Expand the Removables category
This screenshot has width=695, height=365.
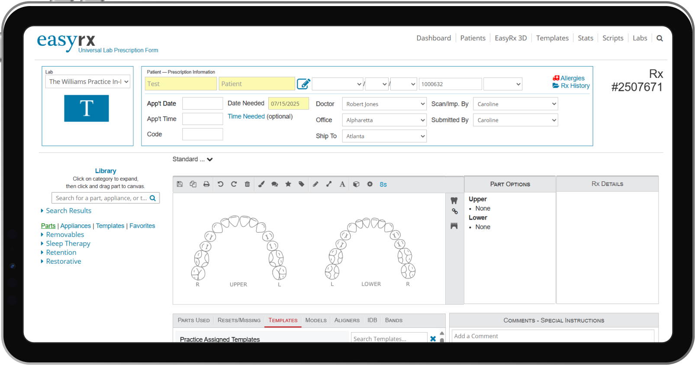(65, 234)
